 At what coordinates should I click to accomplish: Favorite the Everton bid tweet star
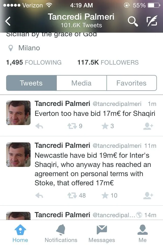(105, 126)
